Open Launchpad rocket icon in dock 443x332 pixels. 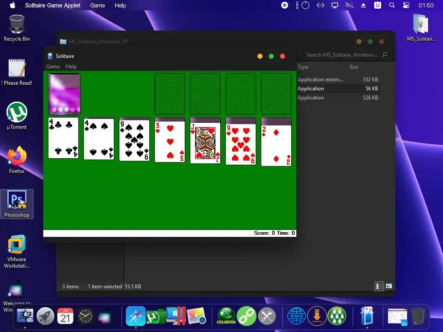(45, 316)
